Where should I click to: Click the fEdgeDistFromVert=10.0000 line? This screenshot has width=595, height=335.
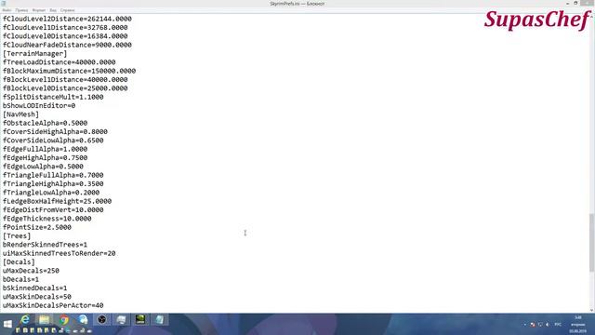(x=53, y=210)
